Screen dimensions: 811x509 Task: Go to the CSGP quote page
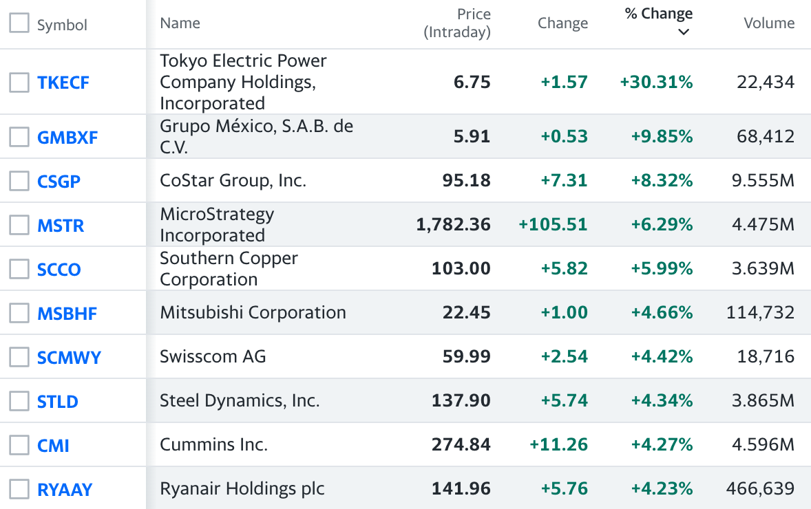59,182
